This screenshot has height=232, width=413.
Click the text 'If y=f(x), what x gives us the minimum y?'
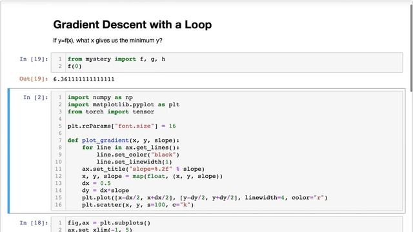(x=108, y=41)
